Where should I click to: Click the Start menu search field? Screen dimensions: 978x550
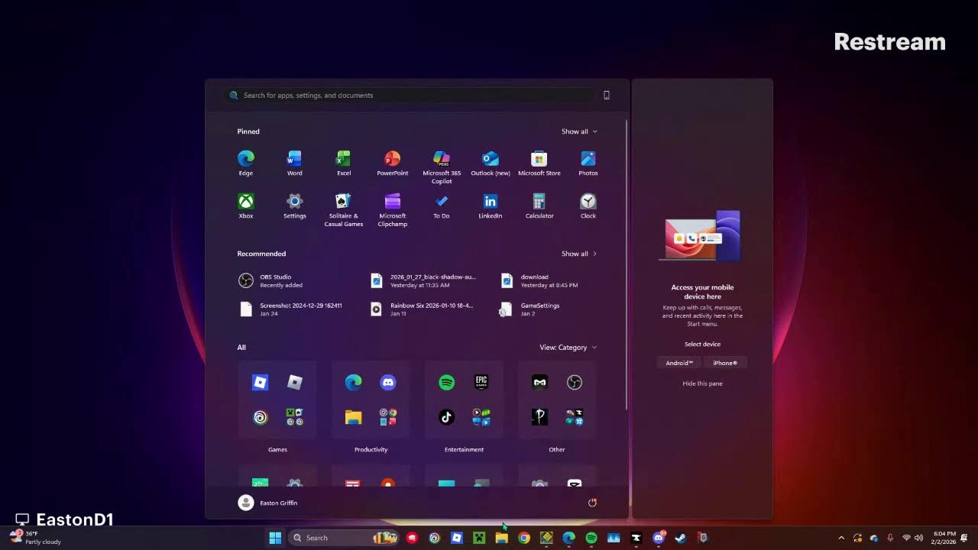[x=410, y=95]
